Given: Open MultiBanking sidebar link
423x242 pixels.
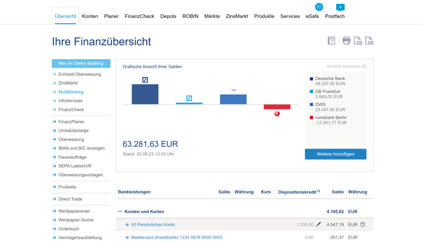Looking at the screenshot, I should click(x=71, y=92).
